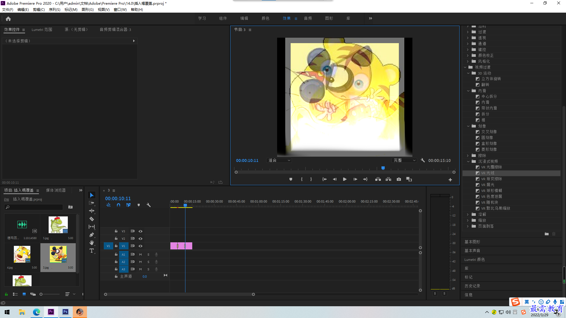The height and width of the screenshot is (318, 566).
Task: Toggle lock on V3 track
Action: tap(116, 231)
